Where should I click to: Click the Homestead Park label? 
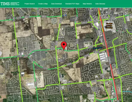pos(15,73)
